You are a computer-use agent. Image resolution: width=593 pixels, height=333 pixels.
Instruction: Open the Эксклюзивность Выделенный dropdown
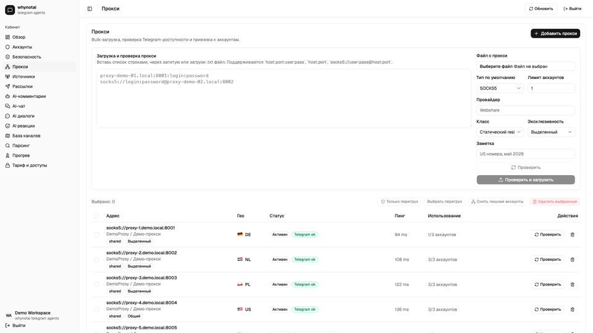pos(551,132)
